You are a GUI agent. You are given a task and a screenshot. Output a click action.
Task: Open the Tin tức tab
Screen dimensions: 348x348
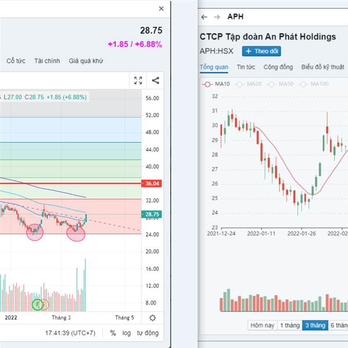click(x=246, y=67)
